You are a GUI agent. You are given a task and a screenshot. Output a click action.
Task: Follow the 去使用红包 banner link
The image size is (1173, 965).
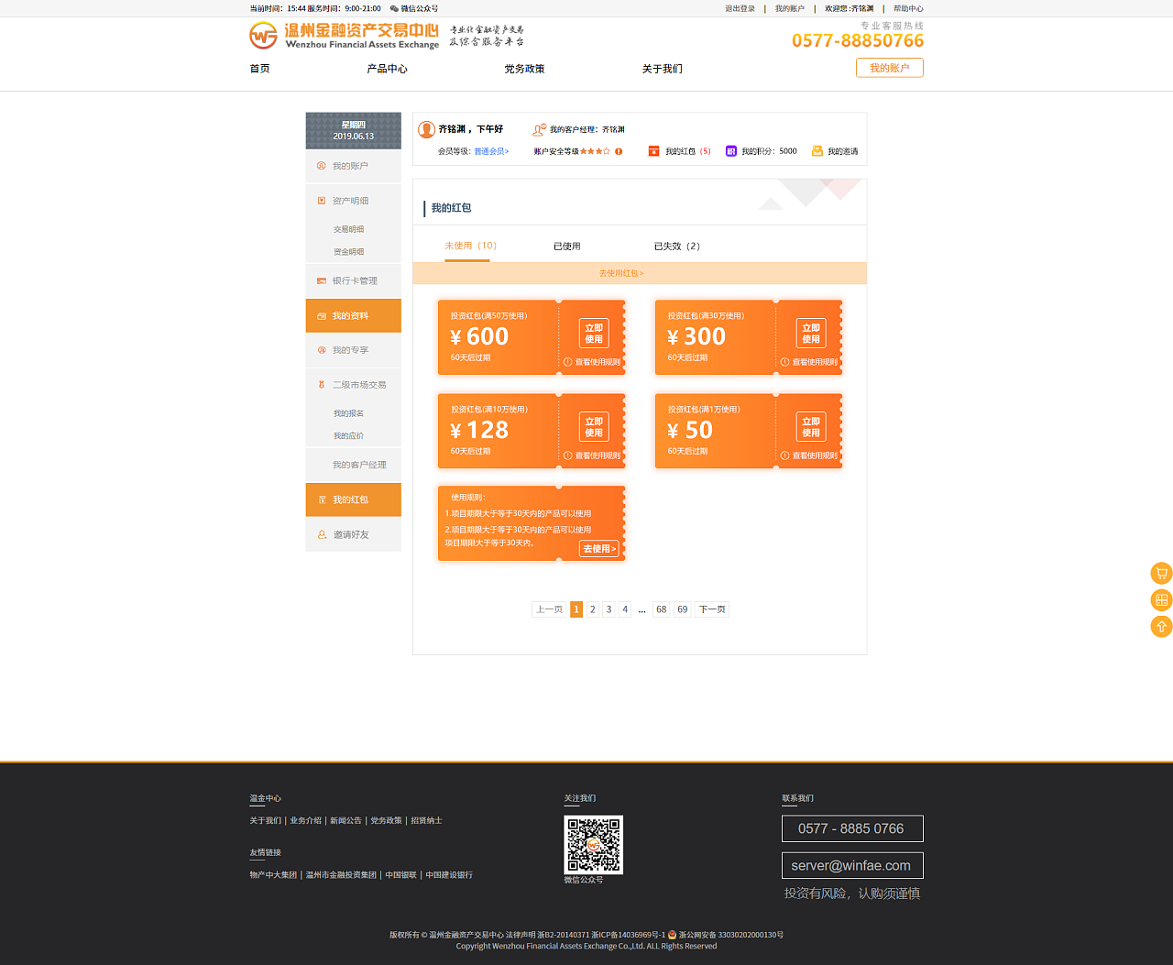click(x=621, y=273)
